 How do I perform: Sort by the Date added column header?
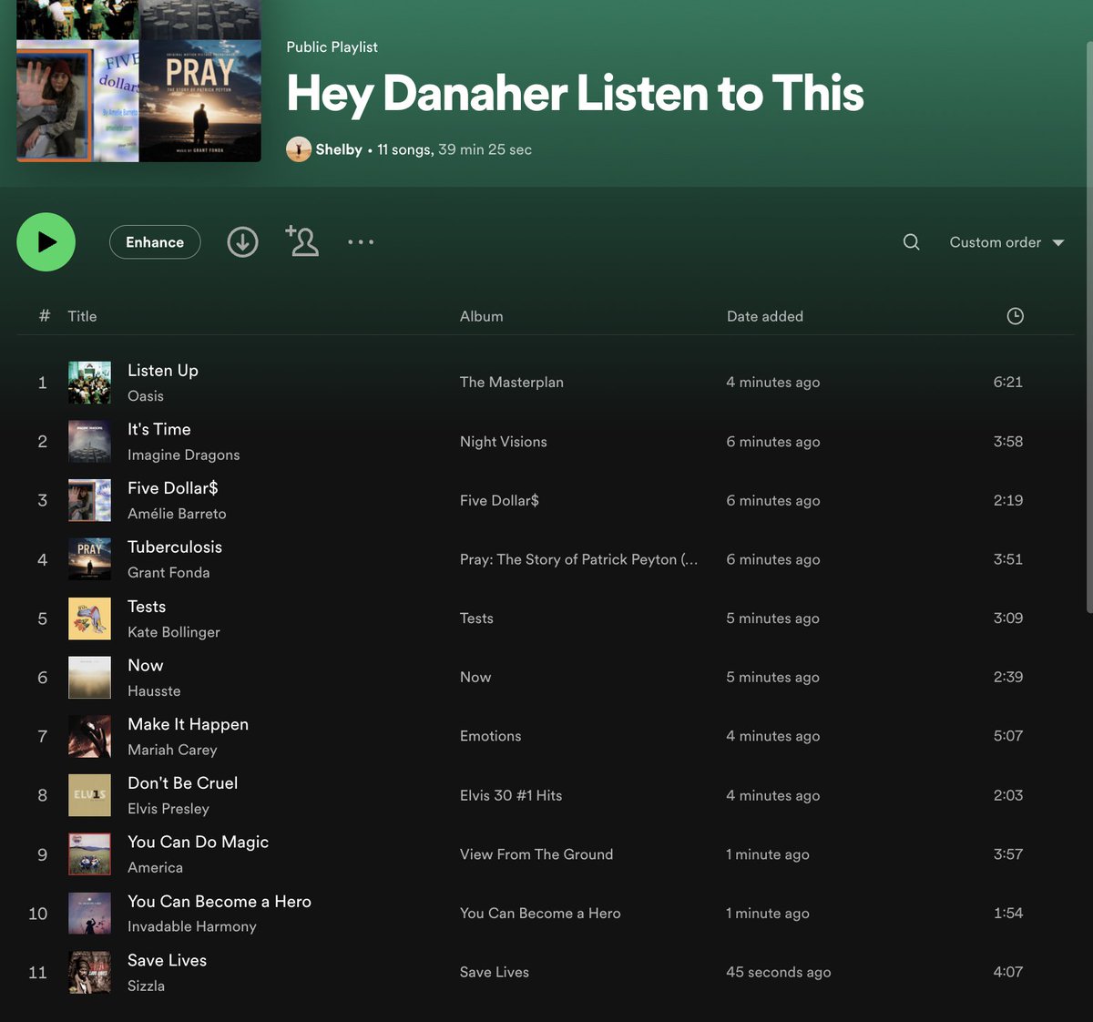coord(765,316)
